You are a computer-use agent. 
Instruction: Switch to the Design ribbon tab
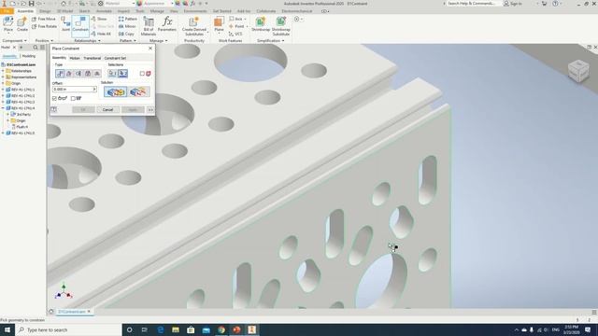click(45, 11)
